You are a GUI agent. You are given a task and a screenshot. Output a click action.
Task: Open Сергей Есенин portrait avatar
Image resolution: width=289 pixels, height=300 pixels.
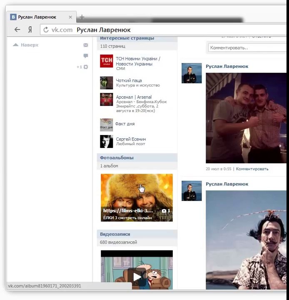coord(106,141)
